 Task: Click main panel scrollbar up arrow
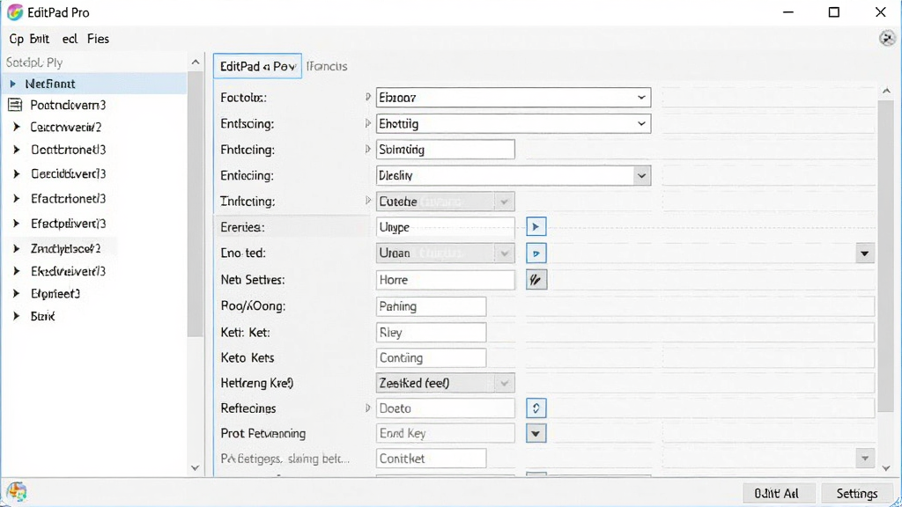click(x=886, y=91)
